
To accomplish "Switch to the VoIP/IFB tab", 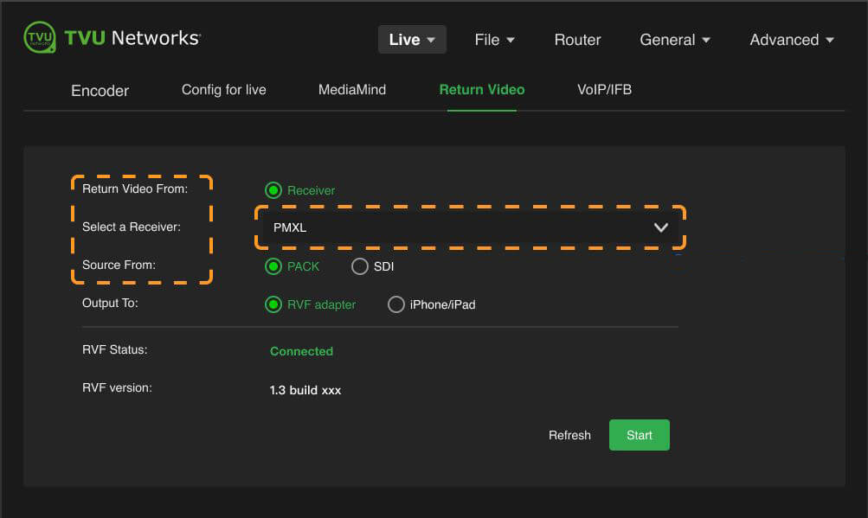I will 605,90.
